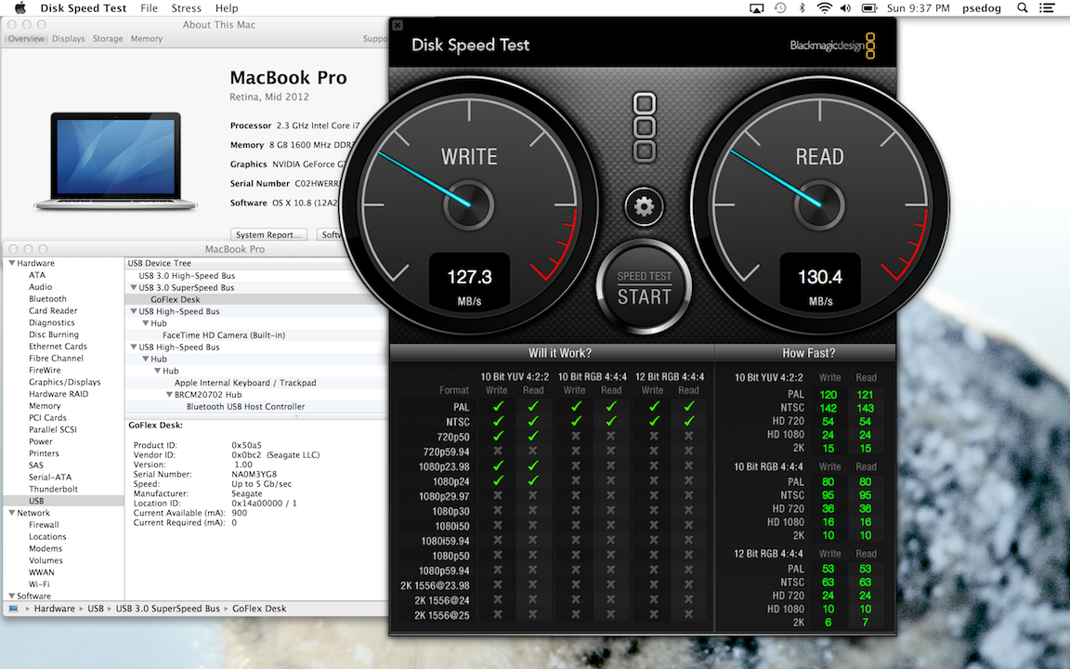The height and width of the screenshot is (669, 1070).
Task: Open the Wi-Fi status menu
Action: pos(824,8)
